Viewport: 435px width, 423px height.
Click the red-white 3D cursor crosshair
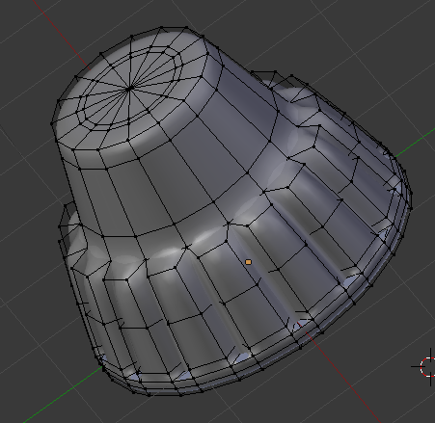429,366
